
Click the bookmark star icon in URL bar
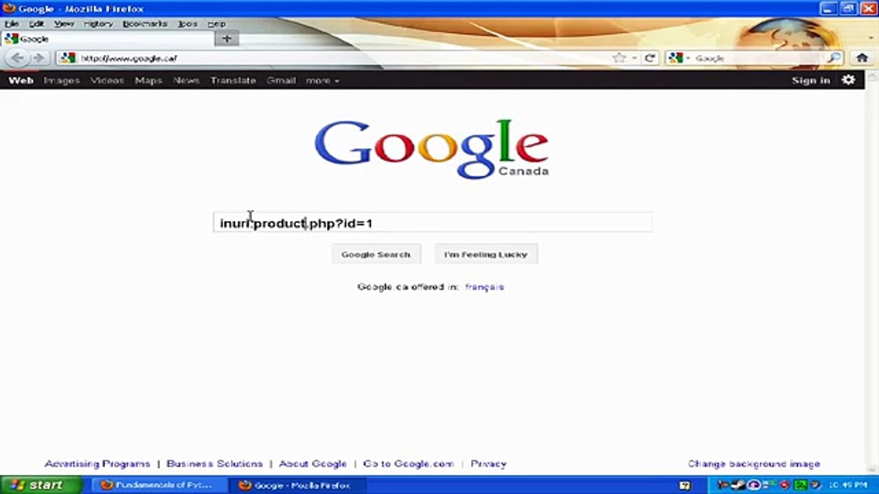619,58
